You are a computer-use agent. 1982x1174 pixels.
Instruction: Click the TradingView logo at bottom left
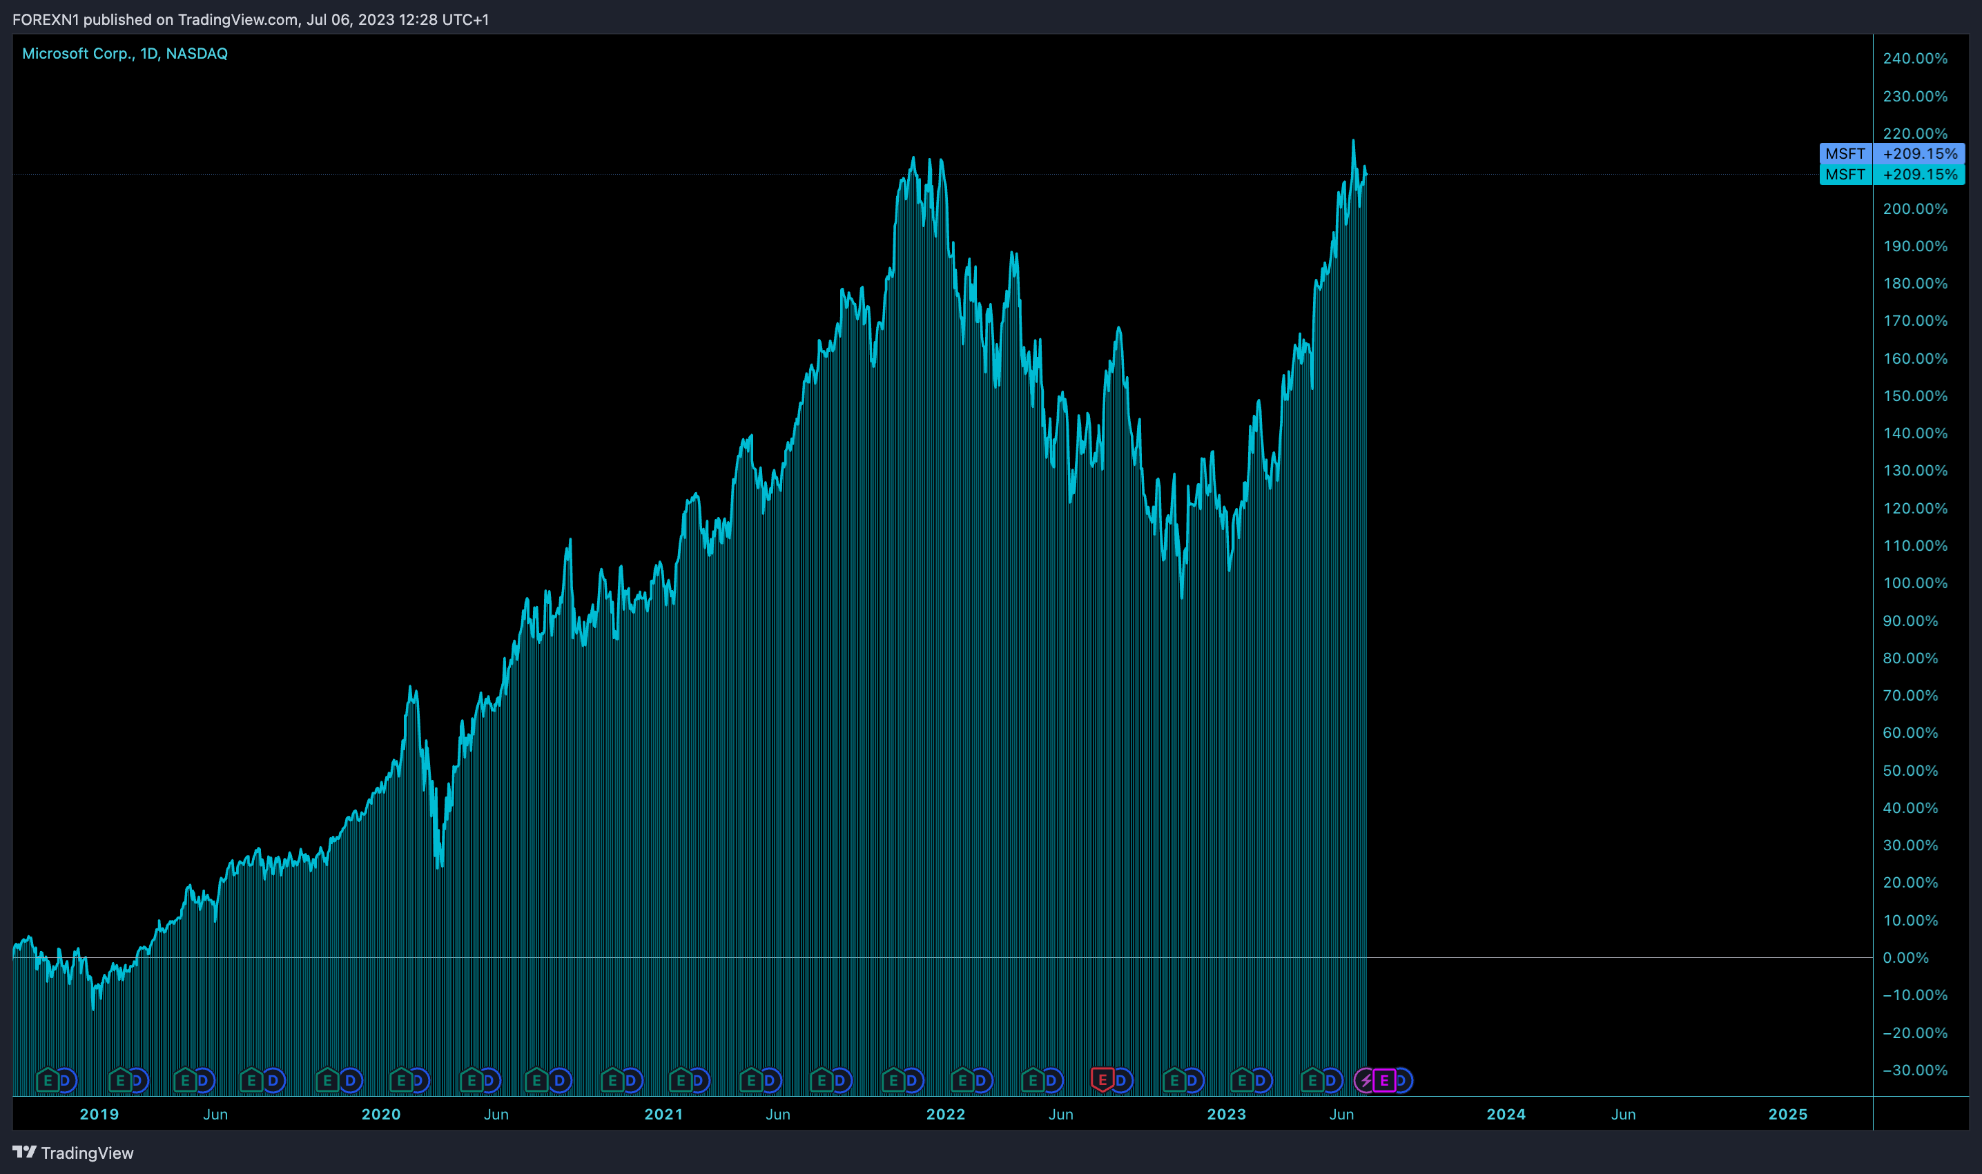coord(72,1153)
